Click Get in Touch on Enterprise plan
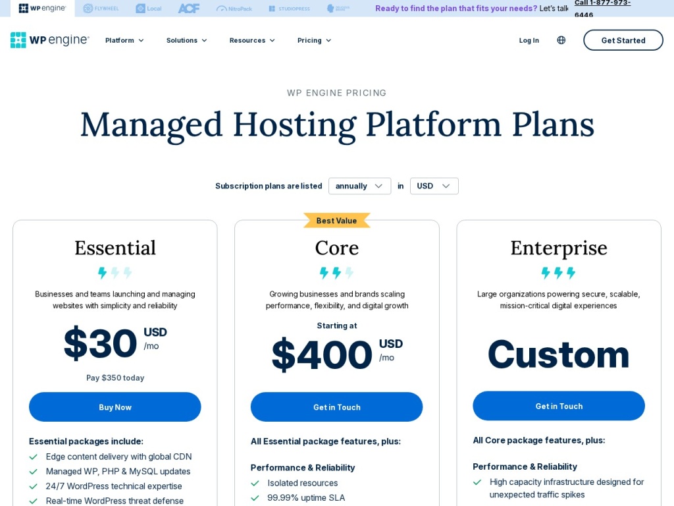 pos(559,406)
